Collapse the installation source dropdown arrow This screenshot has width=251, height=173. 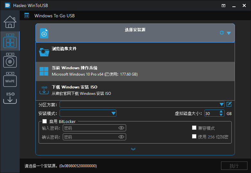229,33
